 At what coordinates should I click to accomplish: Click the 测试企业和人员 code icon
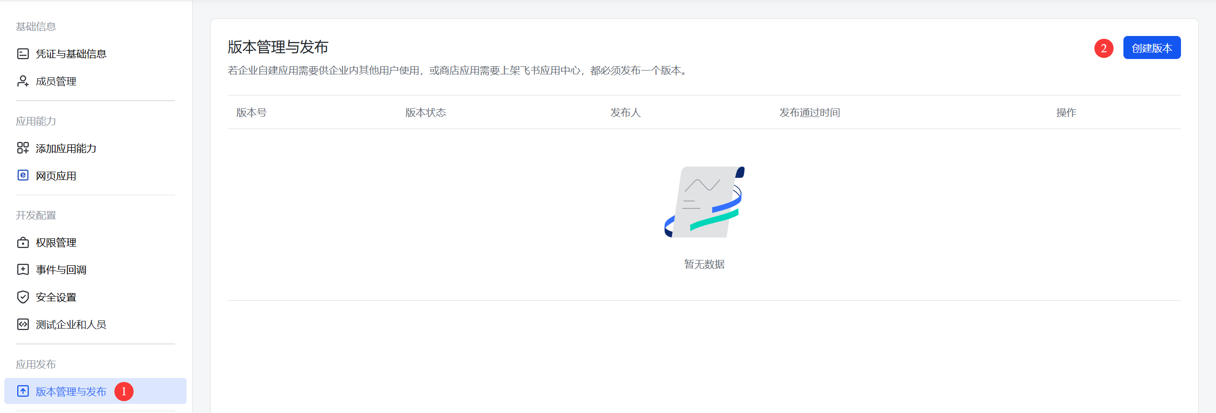coord(23,324)
